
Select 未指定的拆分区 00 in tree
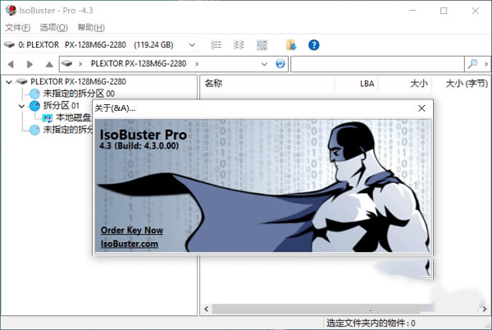[x=79, y=94]
